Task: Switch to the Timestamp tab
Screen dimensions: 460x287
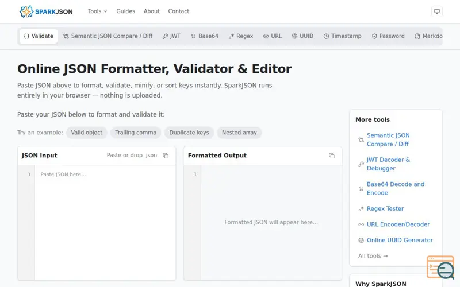Action: coord(342,36)
